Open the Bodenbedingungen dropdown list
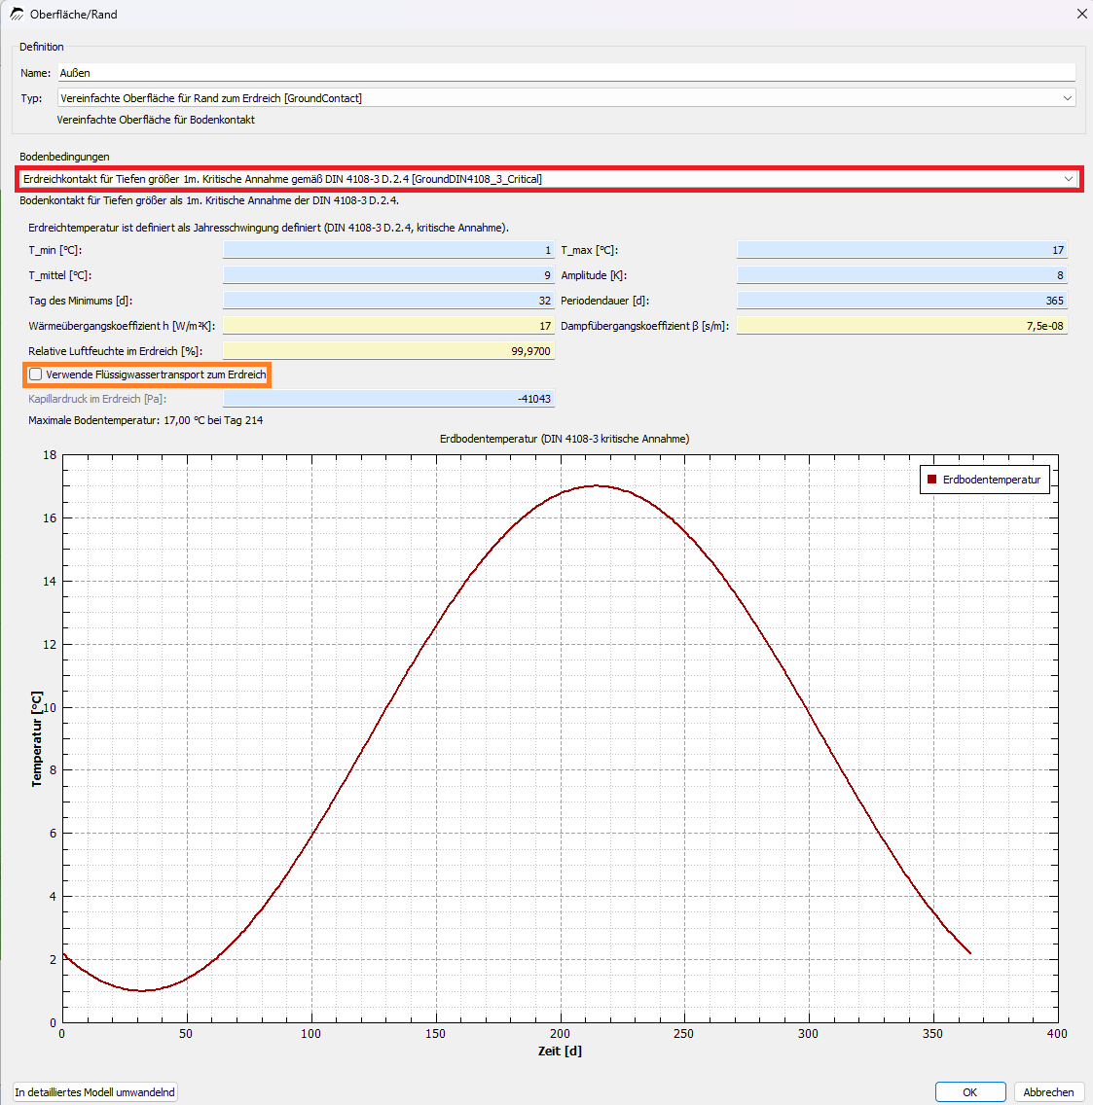The width and height of the screenshot is (1093, 1105). click(549, 179)
